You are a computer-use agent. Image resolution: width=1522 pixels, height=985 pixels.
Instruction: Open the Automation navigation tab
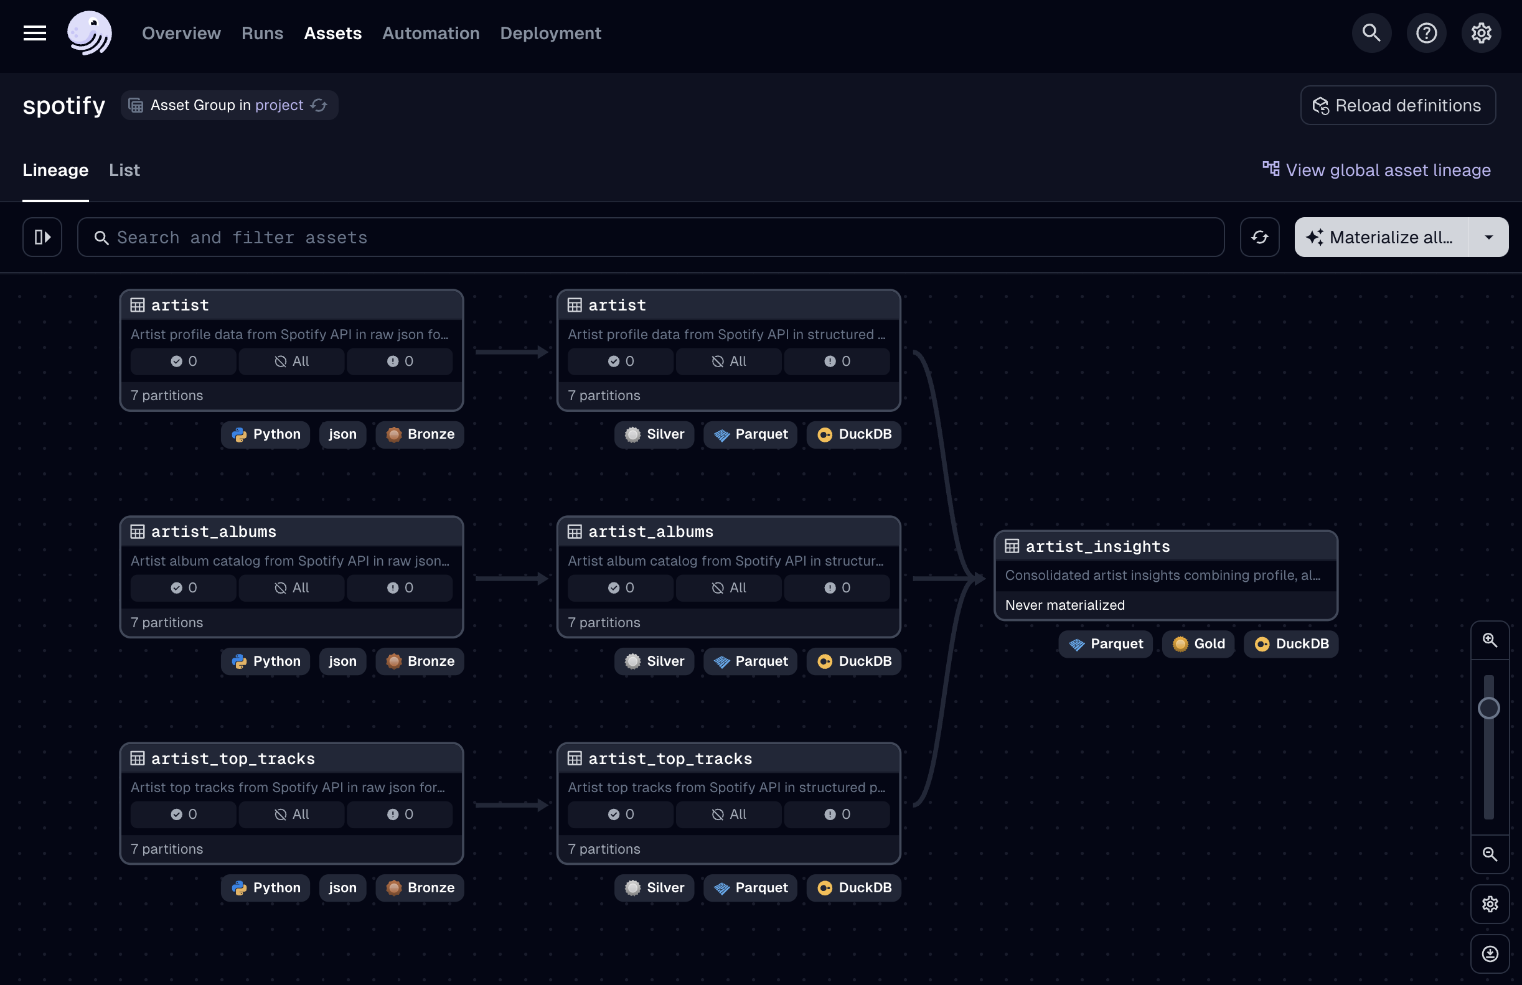coord(431,33)
